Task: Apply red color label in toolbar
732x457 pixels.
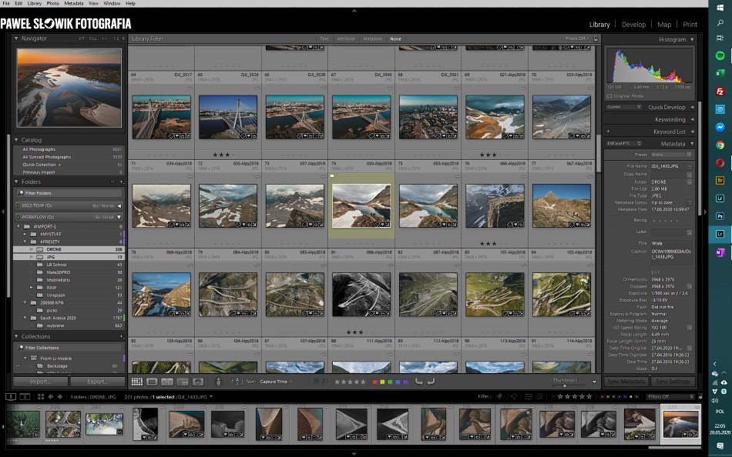Action: pos(374,382)
